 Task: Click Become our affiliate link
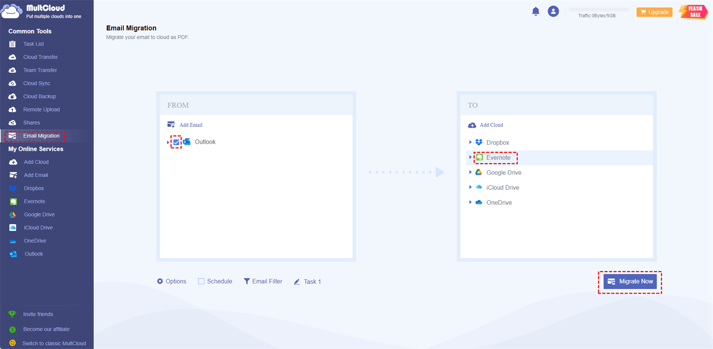point(46,330)
